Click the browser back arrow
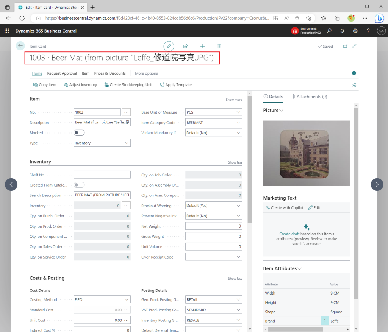The width and height of the screenshot is (388, 332). click(x=9, y=18)
